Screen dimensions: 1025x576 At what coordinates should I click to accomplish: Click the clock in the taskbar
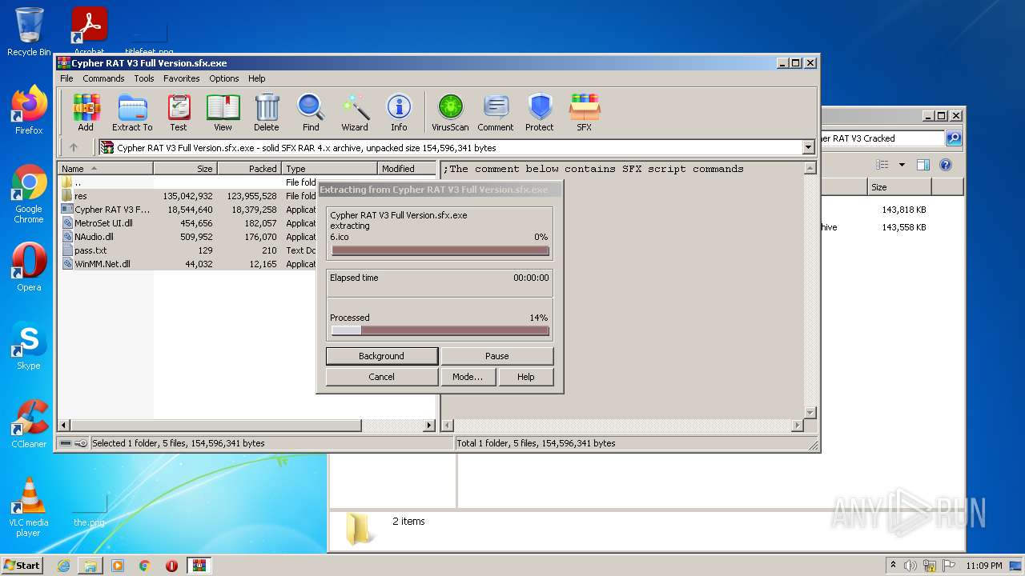pos(983,566)
